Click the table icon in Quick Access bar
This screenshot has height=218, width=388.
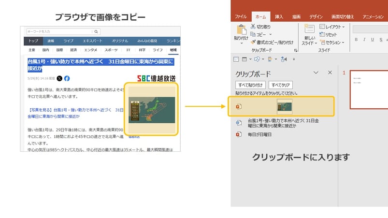coord(244,59)
